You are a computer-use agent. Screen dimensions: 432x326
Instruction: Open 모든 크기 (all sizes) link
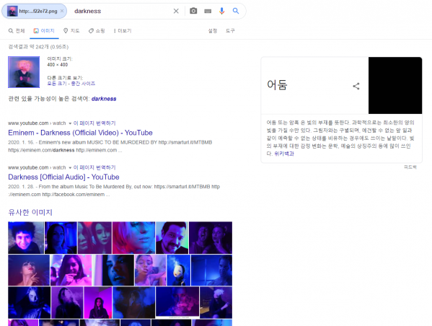coord(57,84)
